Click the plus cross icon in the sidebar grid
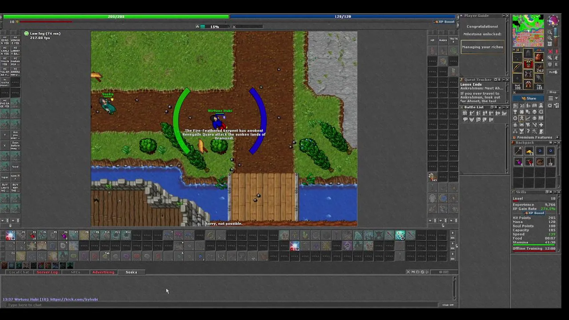 click(541, 124)
